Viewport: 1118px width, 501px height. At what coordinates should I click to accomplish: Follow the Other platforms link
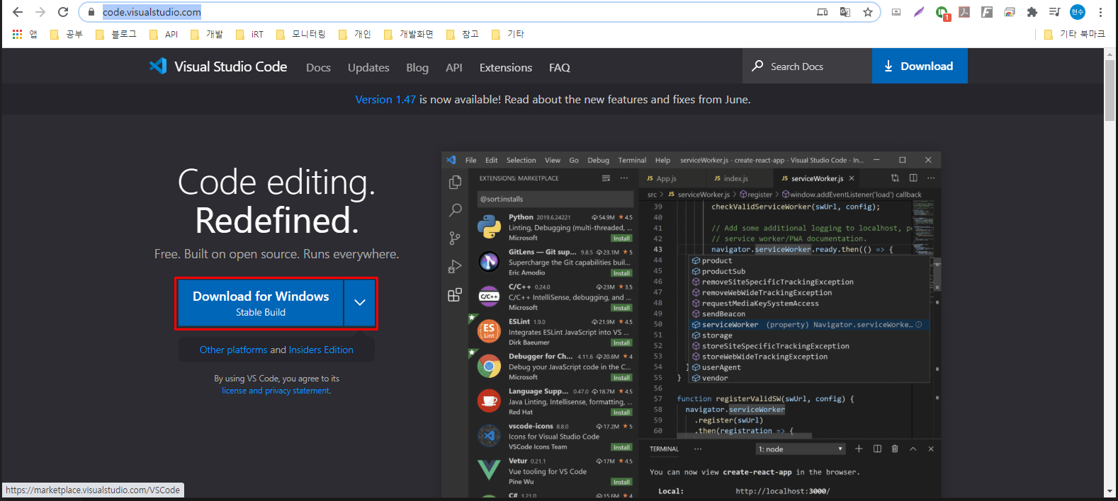click(233, 350)
